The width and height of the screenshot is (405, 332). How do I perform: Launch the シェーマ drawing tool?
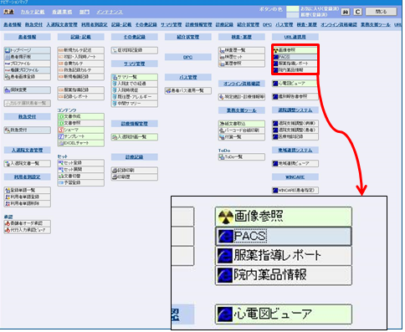click(x=81, y=130)
